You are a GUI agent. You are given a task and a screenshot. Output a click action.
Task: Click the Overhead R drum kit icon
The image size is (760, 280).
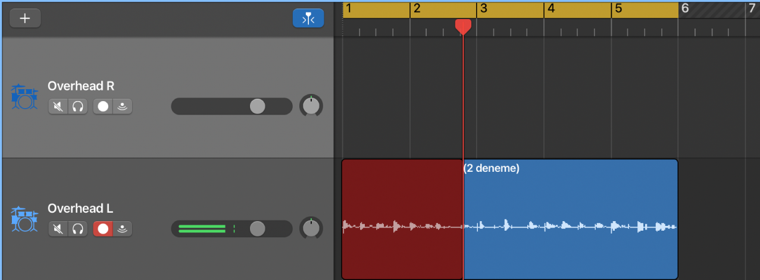coord(24,97)
